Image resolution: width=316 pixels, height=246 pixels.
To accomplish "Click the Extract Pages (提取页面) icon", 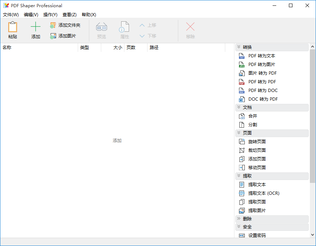I will click(242, 202).
